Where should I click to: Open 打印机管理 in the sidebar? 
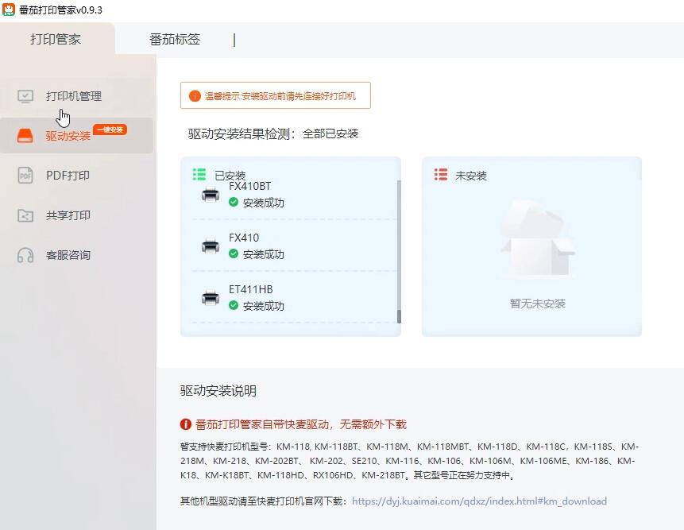(x=73, y=96)
